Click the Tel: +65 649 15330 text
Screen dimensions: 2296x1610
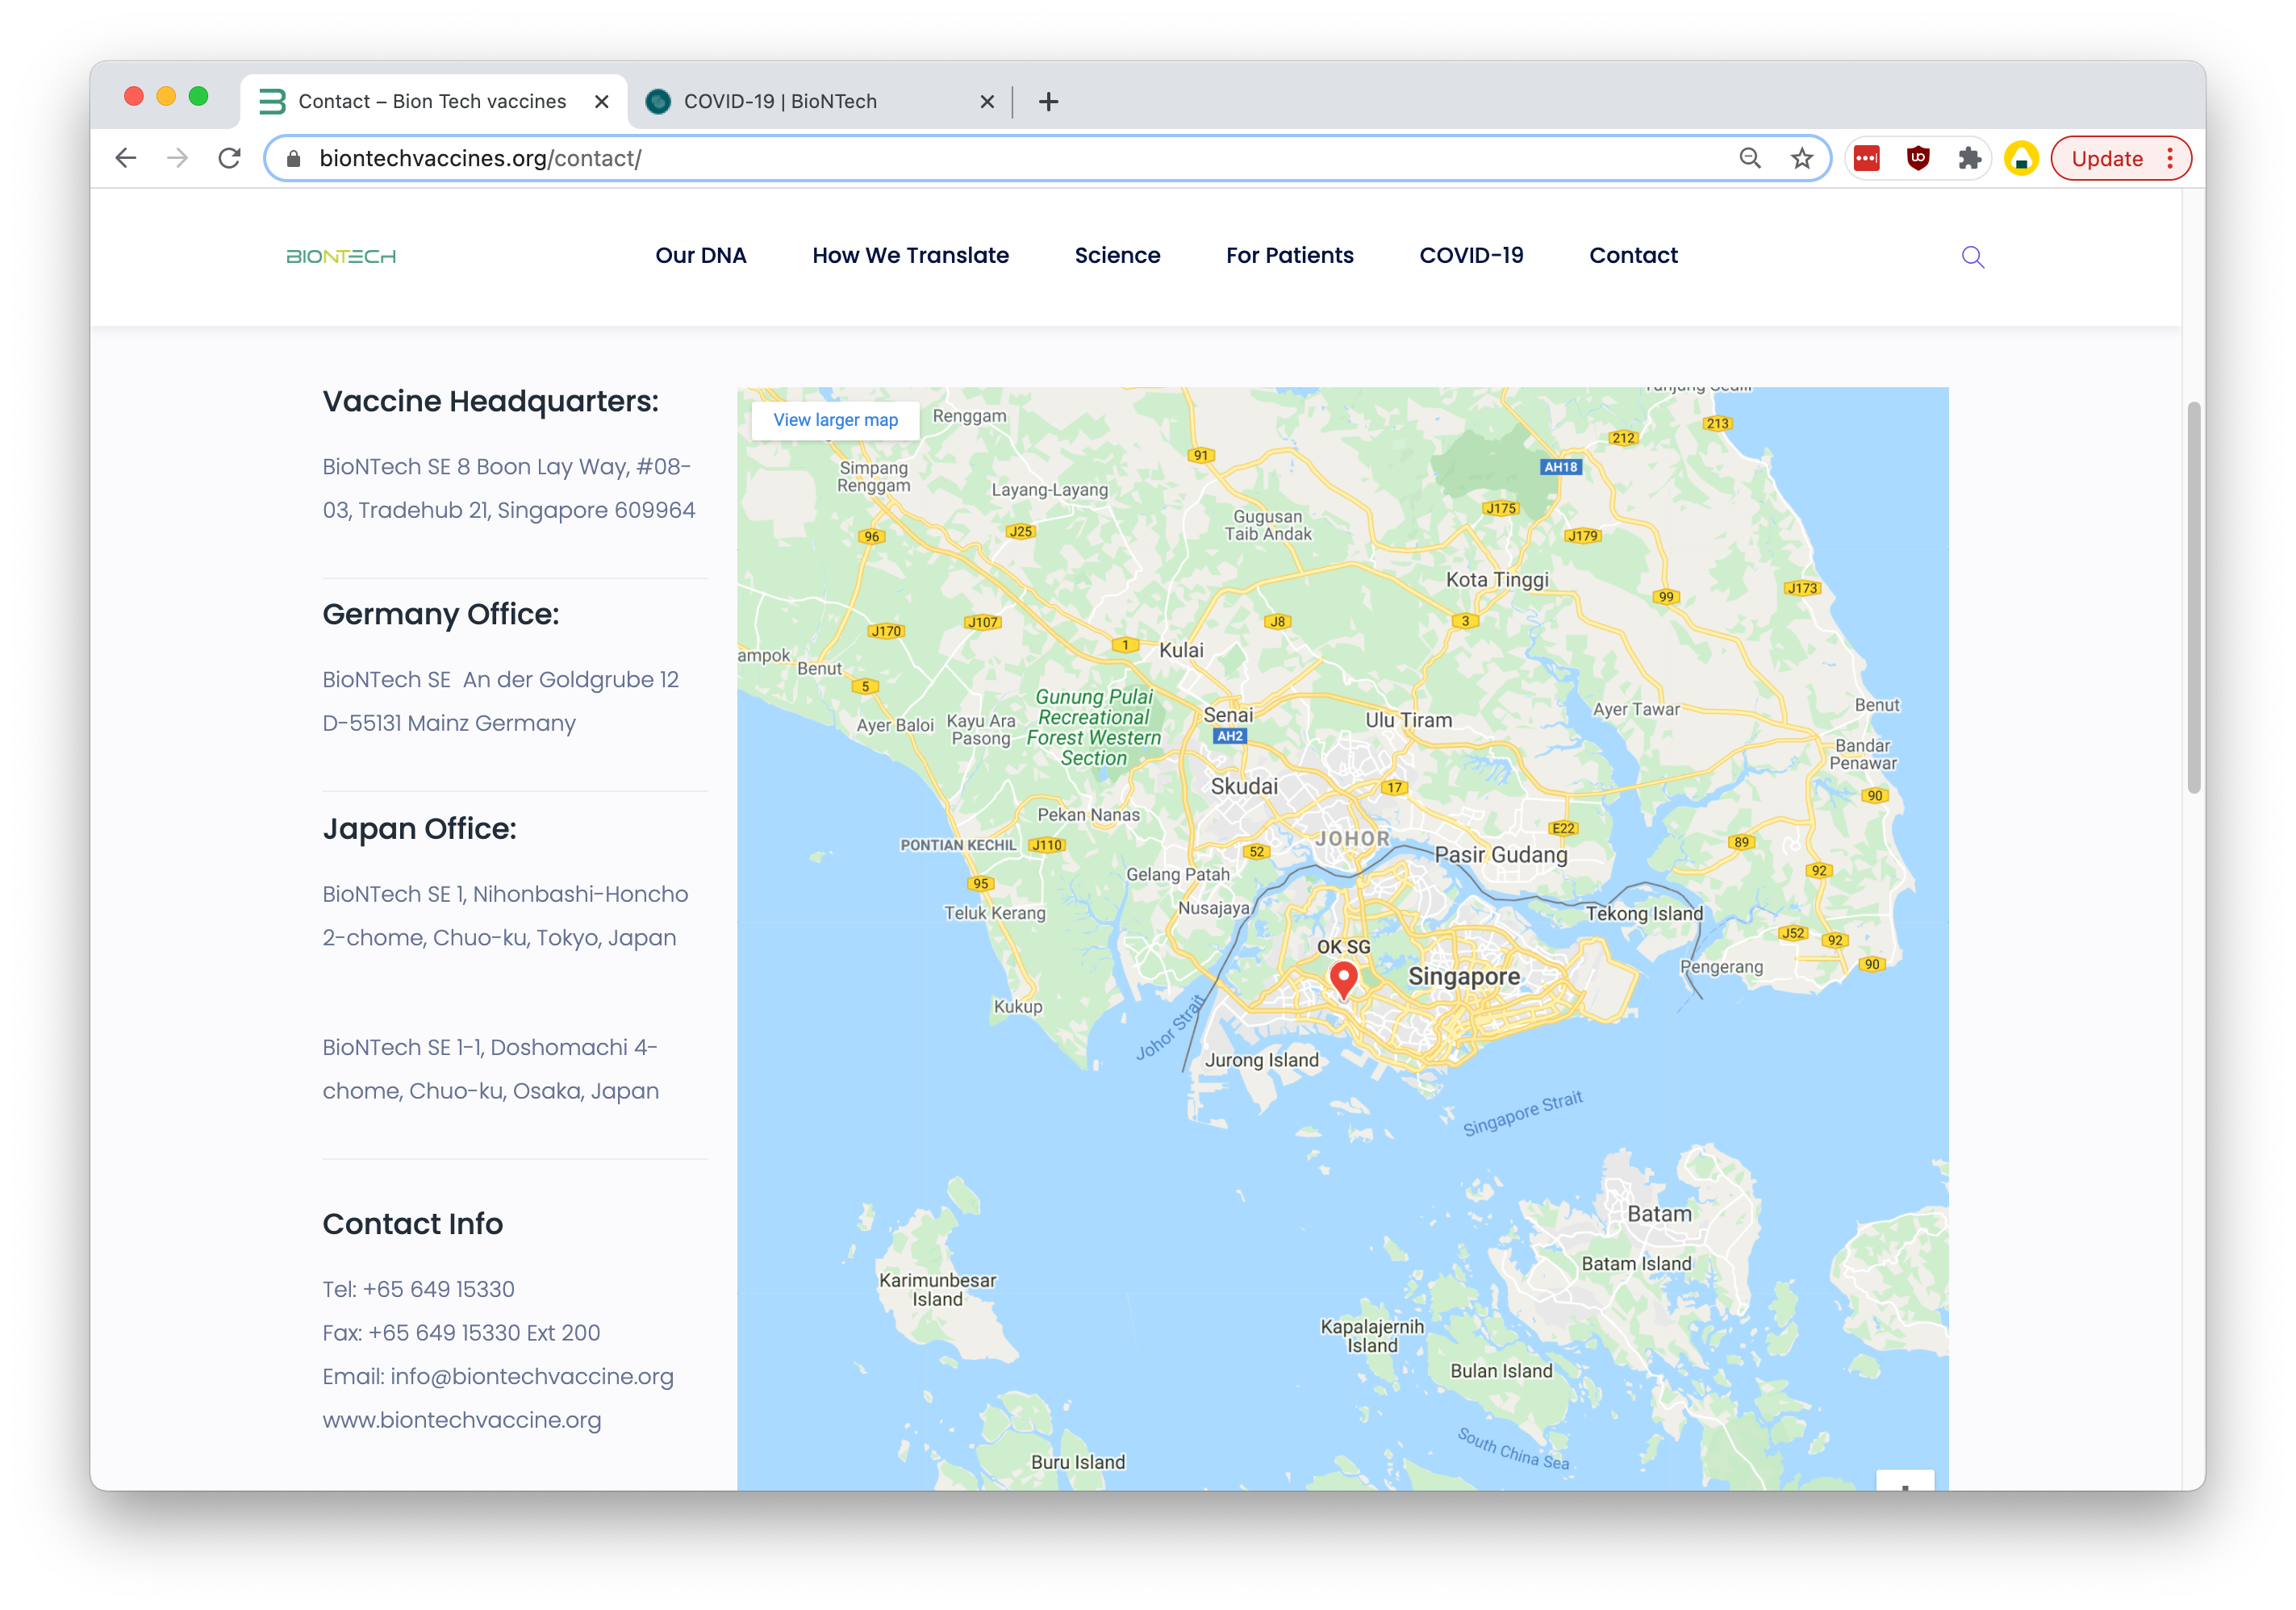coord(418,1290)
